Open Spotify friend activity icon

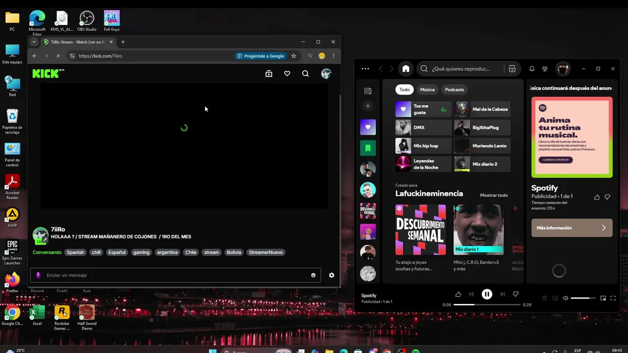pos(545,69)
